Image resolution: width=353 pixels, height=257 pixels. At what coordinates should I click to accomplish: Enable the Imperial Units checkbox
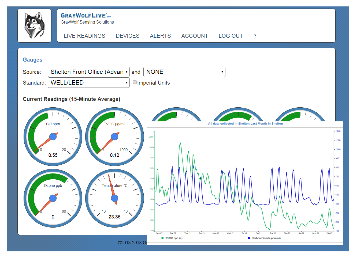click(135, 82)
